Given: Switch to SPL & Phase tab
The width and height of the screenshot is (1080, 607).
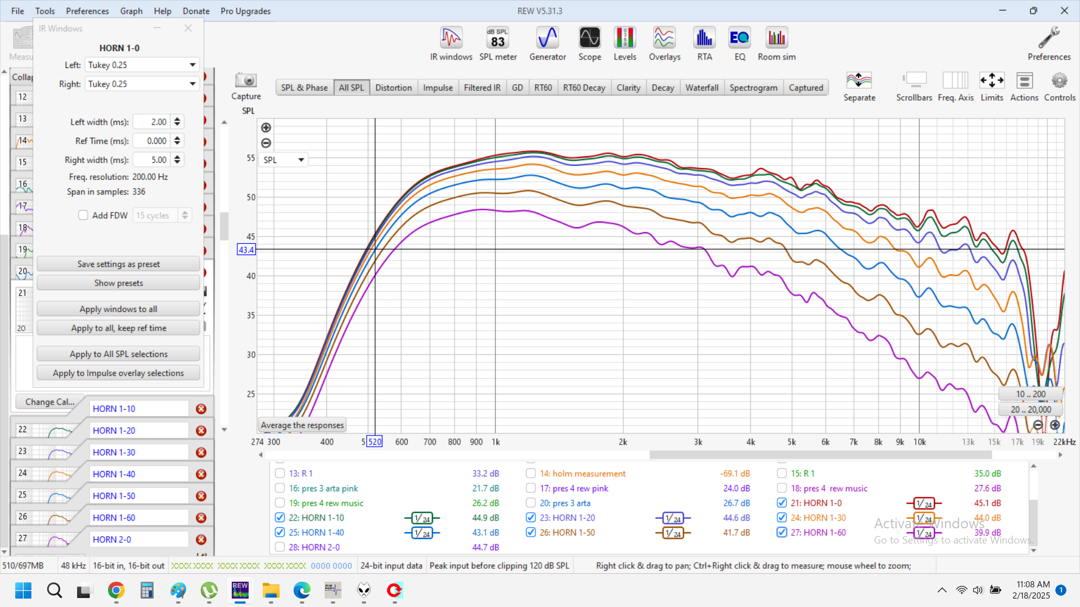Looking at the screenshot, I should [x=304, y=88].
